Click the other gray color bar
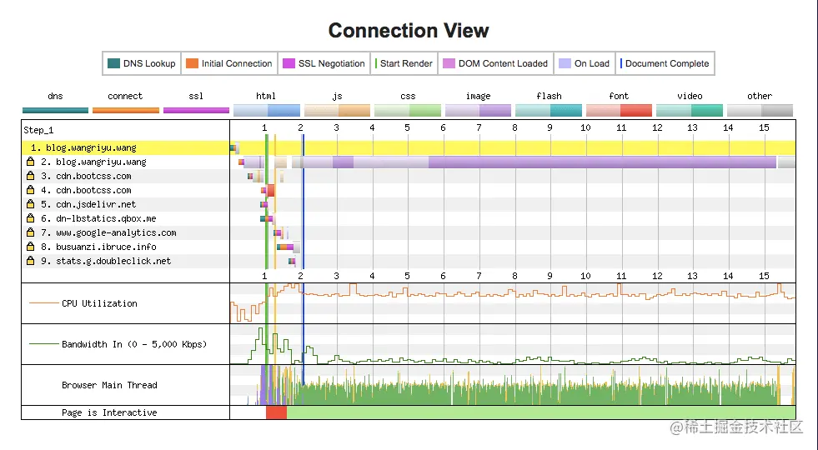The width and height of the screenshot is (818, 450). [760, 110]
